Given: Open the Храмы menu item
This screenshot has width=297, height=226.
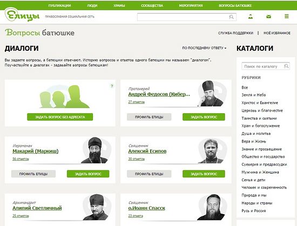Looking at the screenshot, I should 119,6.
